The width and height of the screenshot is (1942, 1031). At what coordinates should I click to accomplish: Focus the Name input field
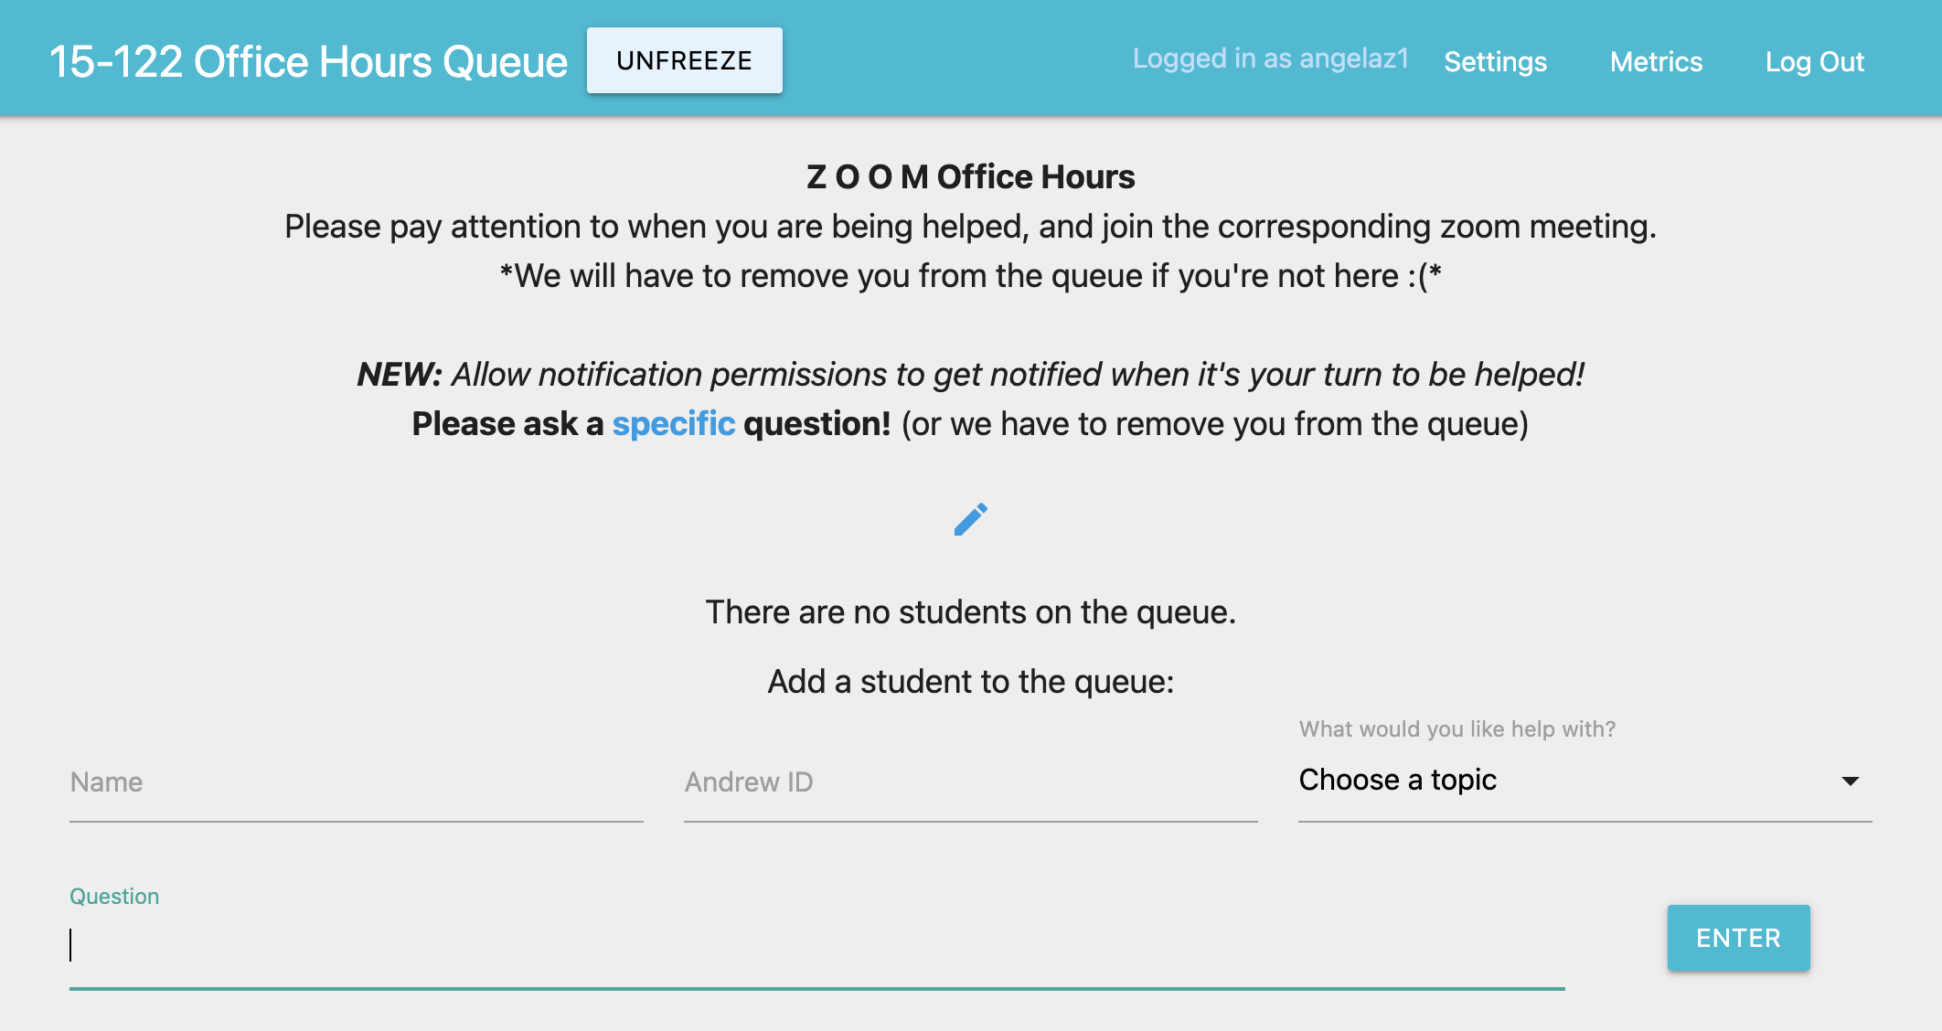pyautogui.click(x=356, y=783)
